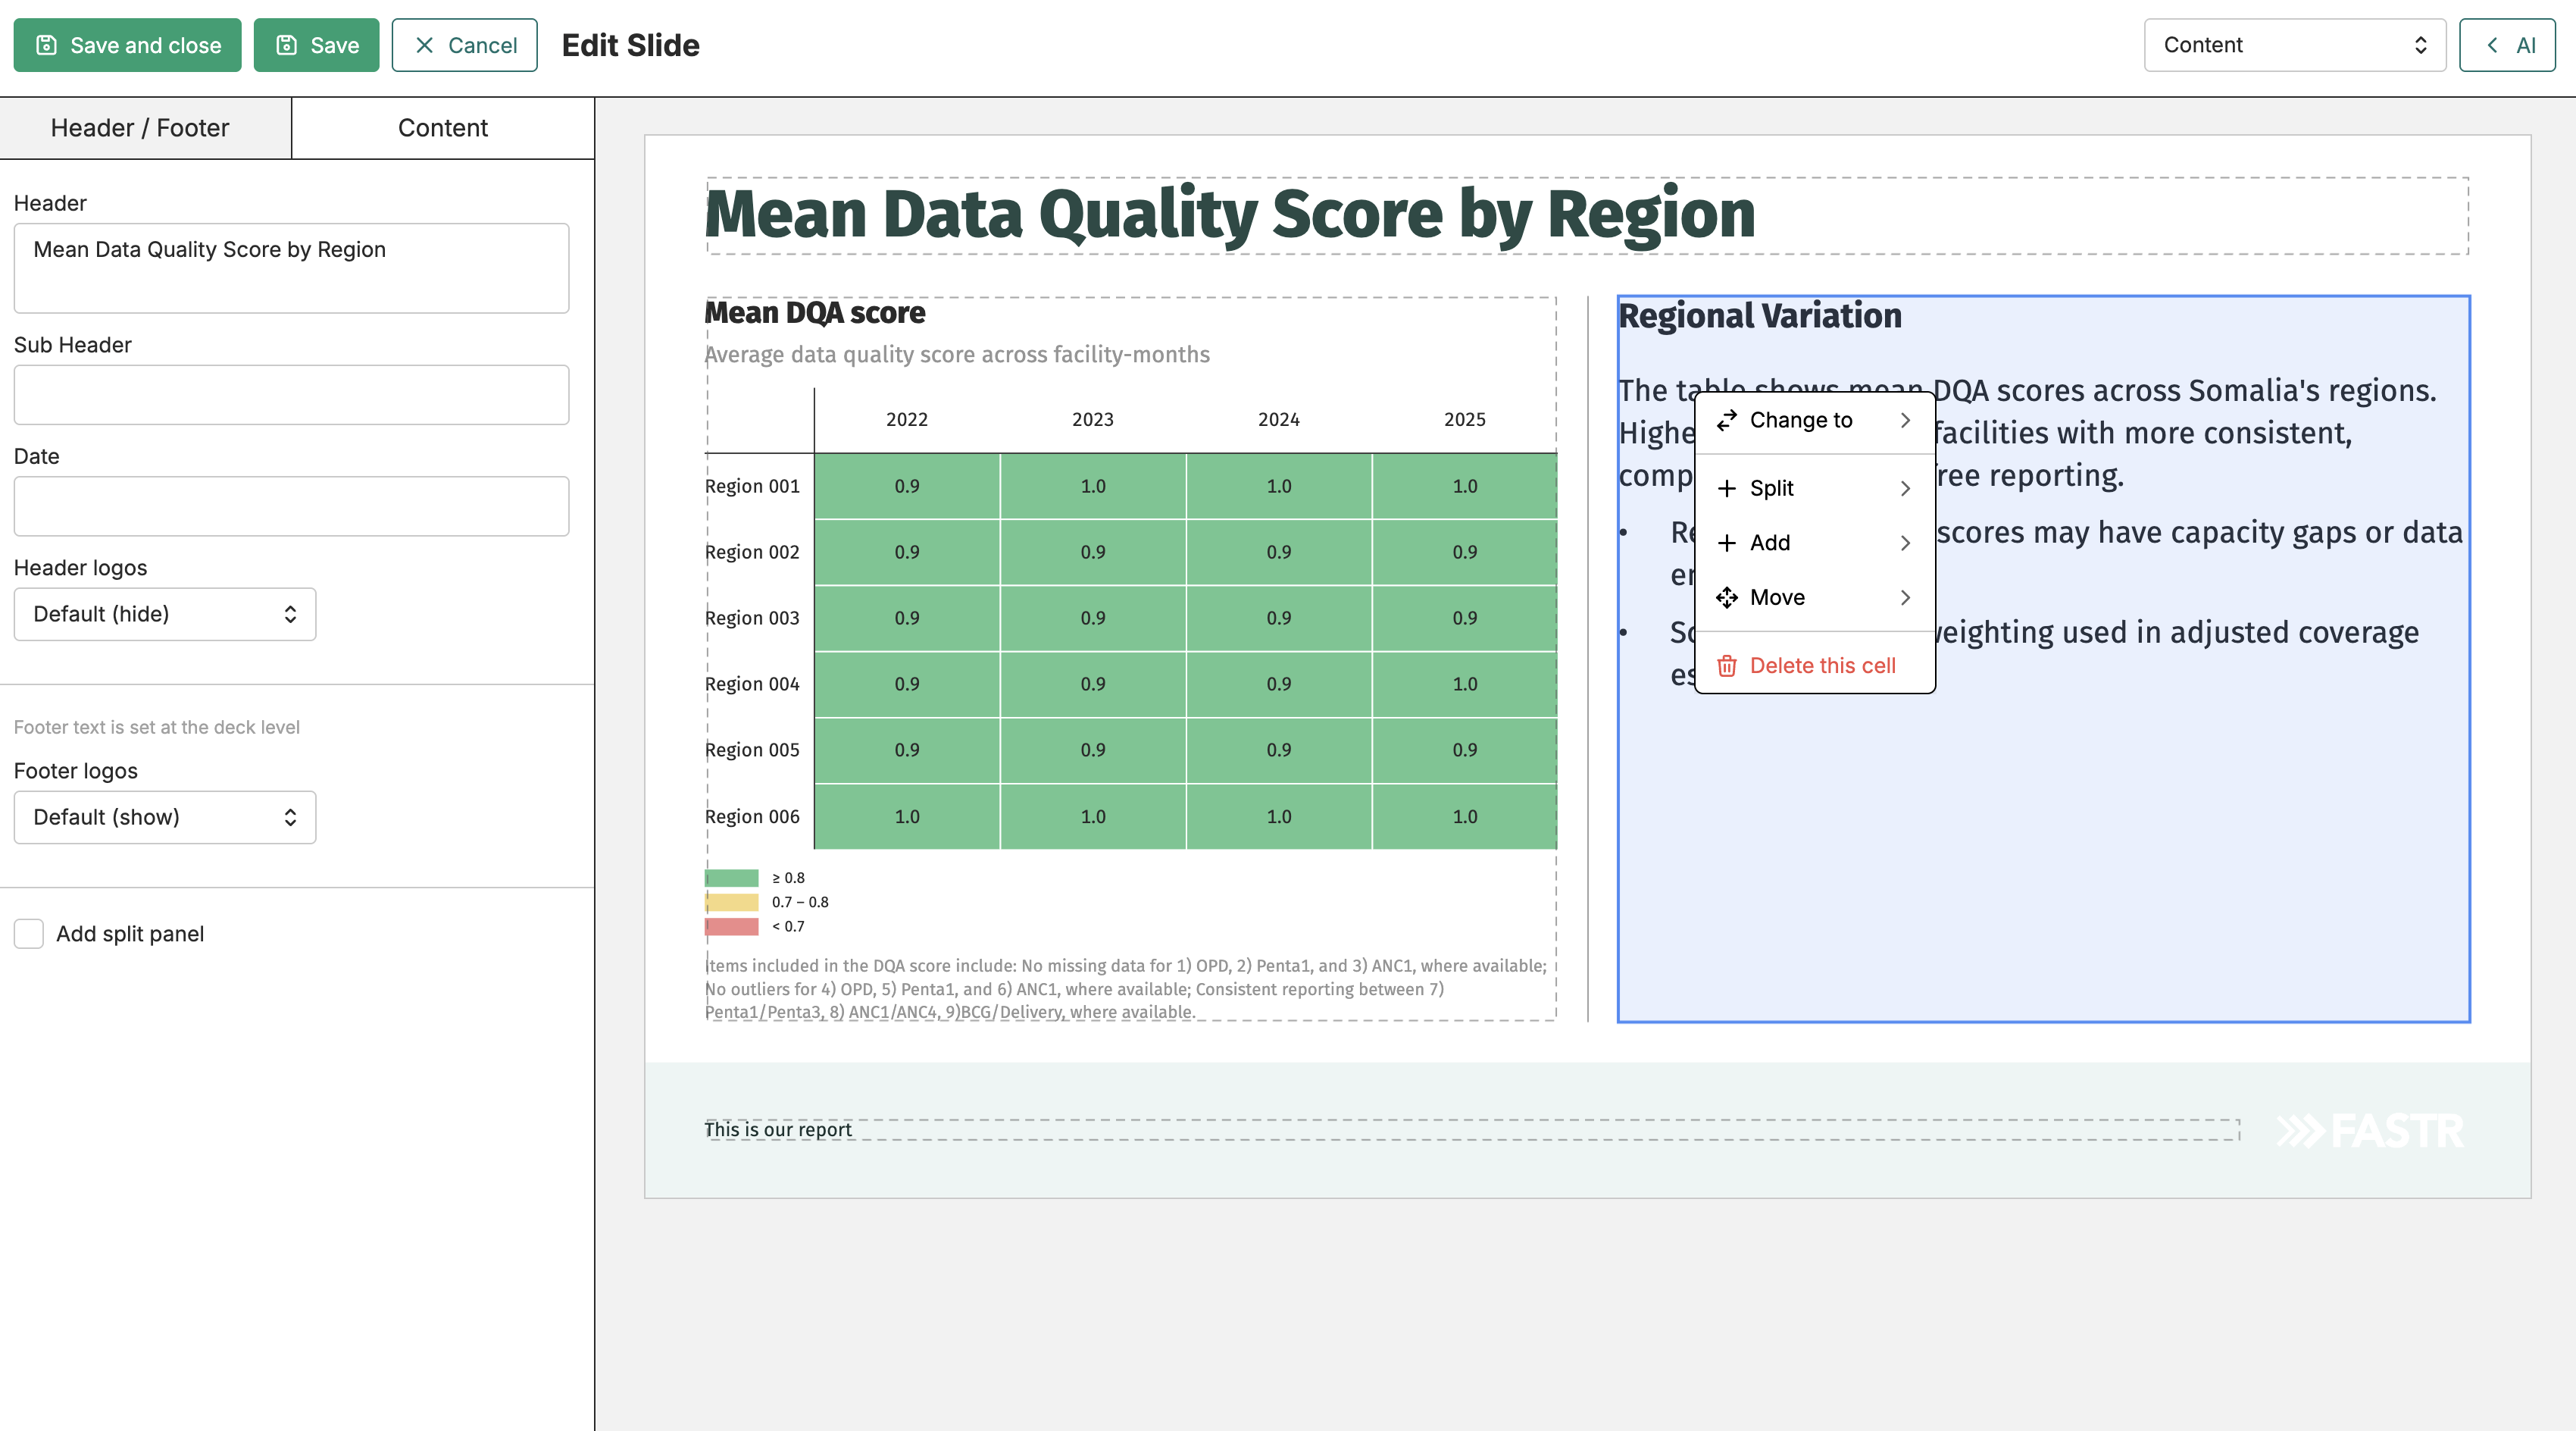Image resolution: width=2576 pixels, height=1431 pixels.
Task: Open the Footer logos dropdown
Action: tap(165, 818)
